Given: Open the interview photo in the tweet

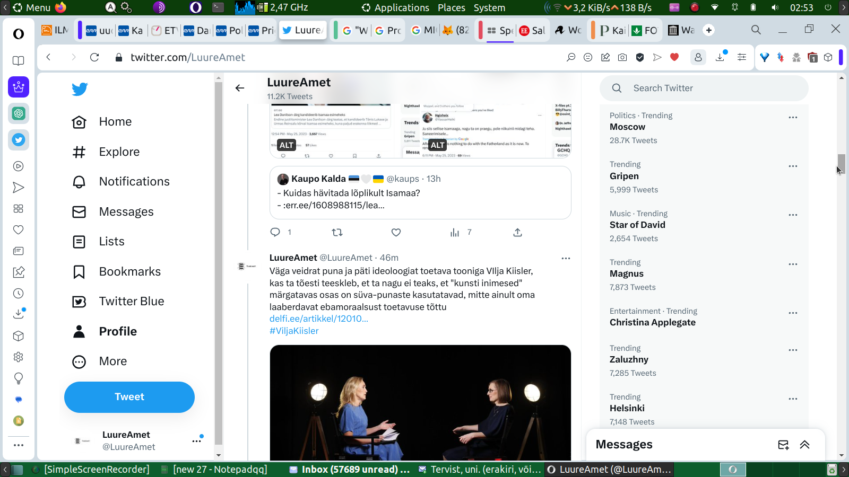Looking at the screenshot, I should tap(420, 403).
